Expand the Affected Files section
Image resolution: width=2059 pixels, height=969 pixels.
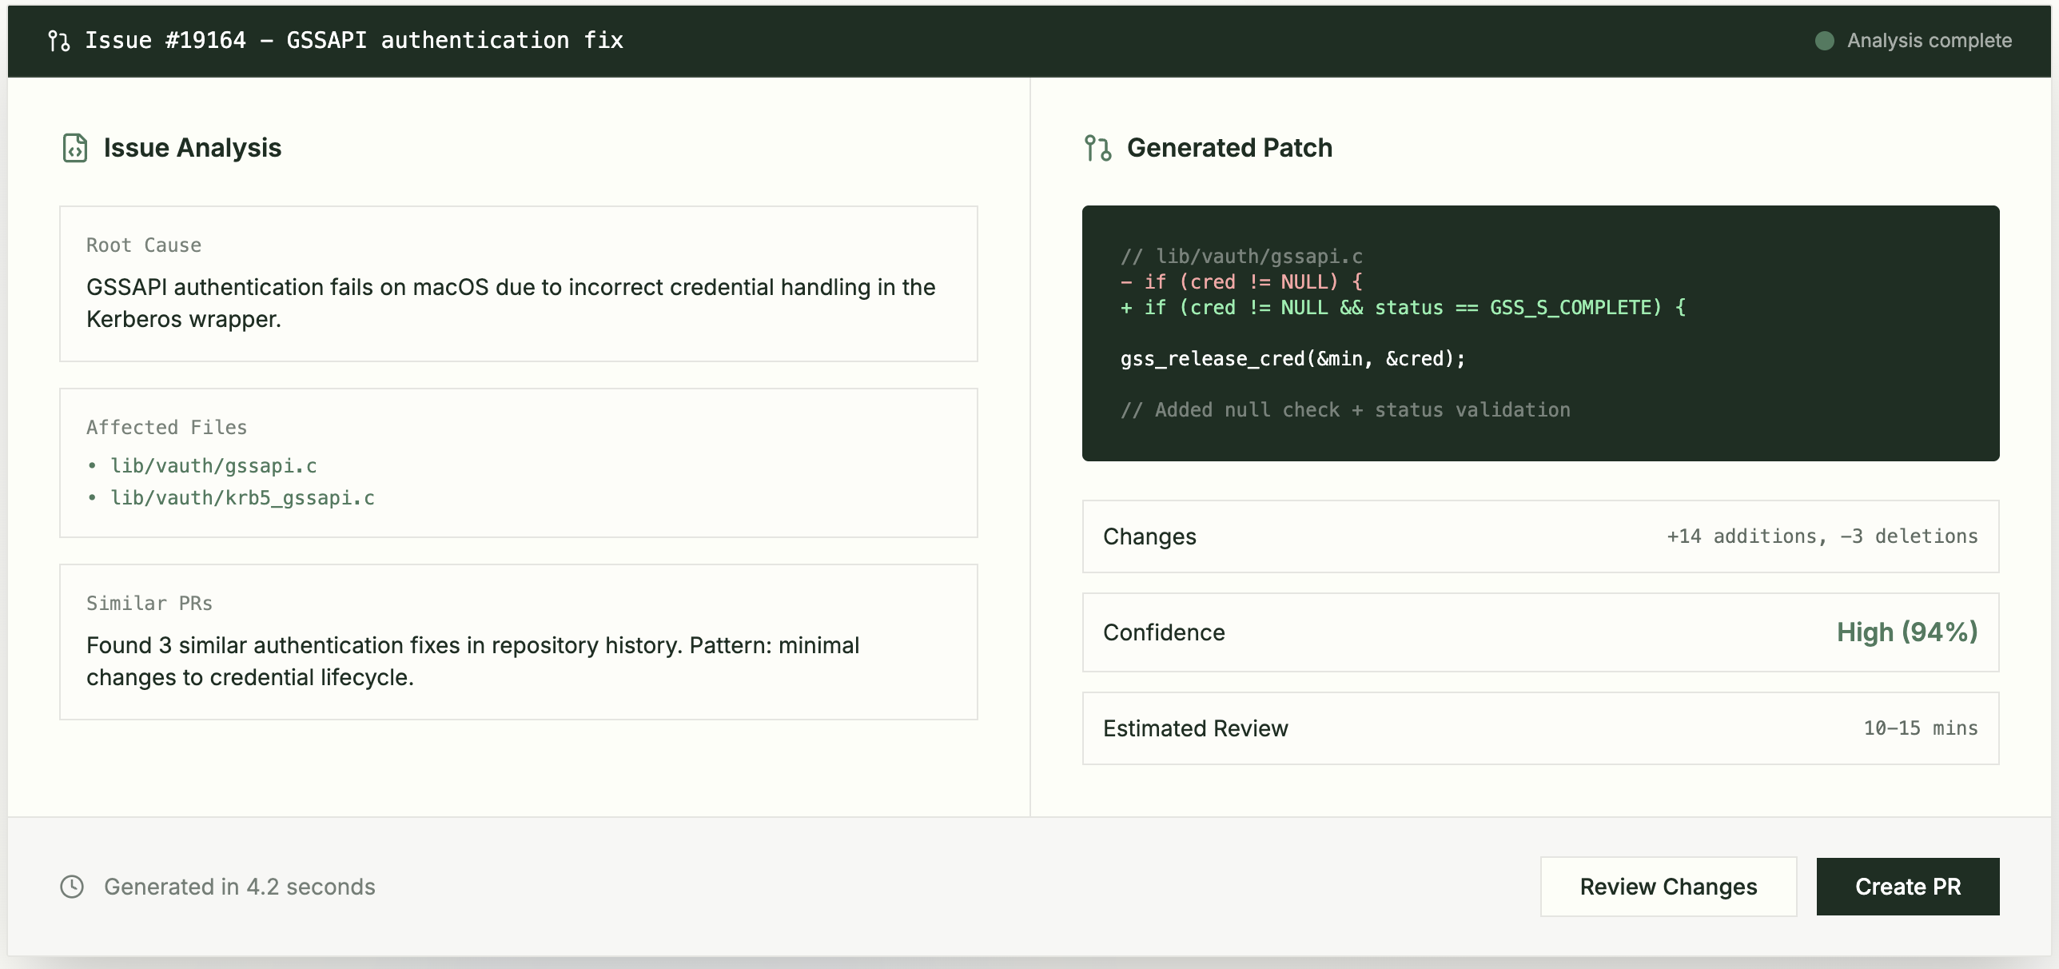[519, 464]
